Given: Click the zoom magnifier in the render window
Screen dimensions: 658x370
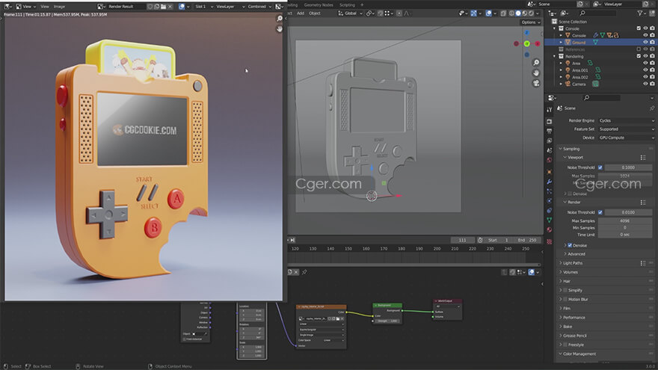Looking at the screenshot, I should click(280, 19).
